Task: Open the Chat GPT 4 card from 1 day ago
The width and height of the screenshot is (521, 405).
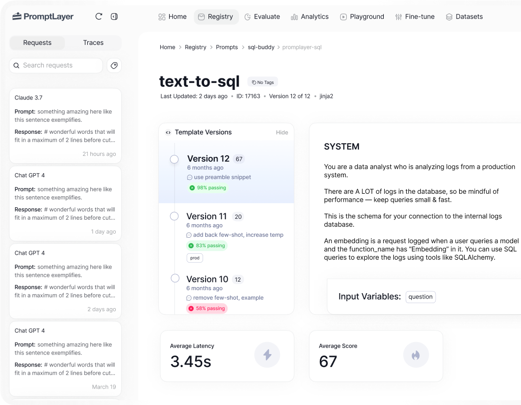Action: [x=65, y=203]
